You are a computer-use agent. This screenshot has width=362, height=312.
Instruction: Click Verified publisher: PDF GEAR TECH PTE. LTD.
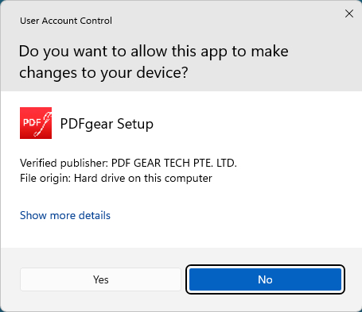(128, 163)
